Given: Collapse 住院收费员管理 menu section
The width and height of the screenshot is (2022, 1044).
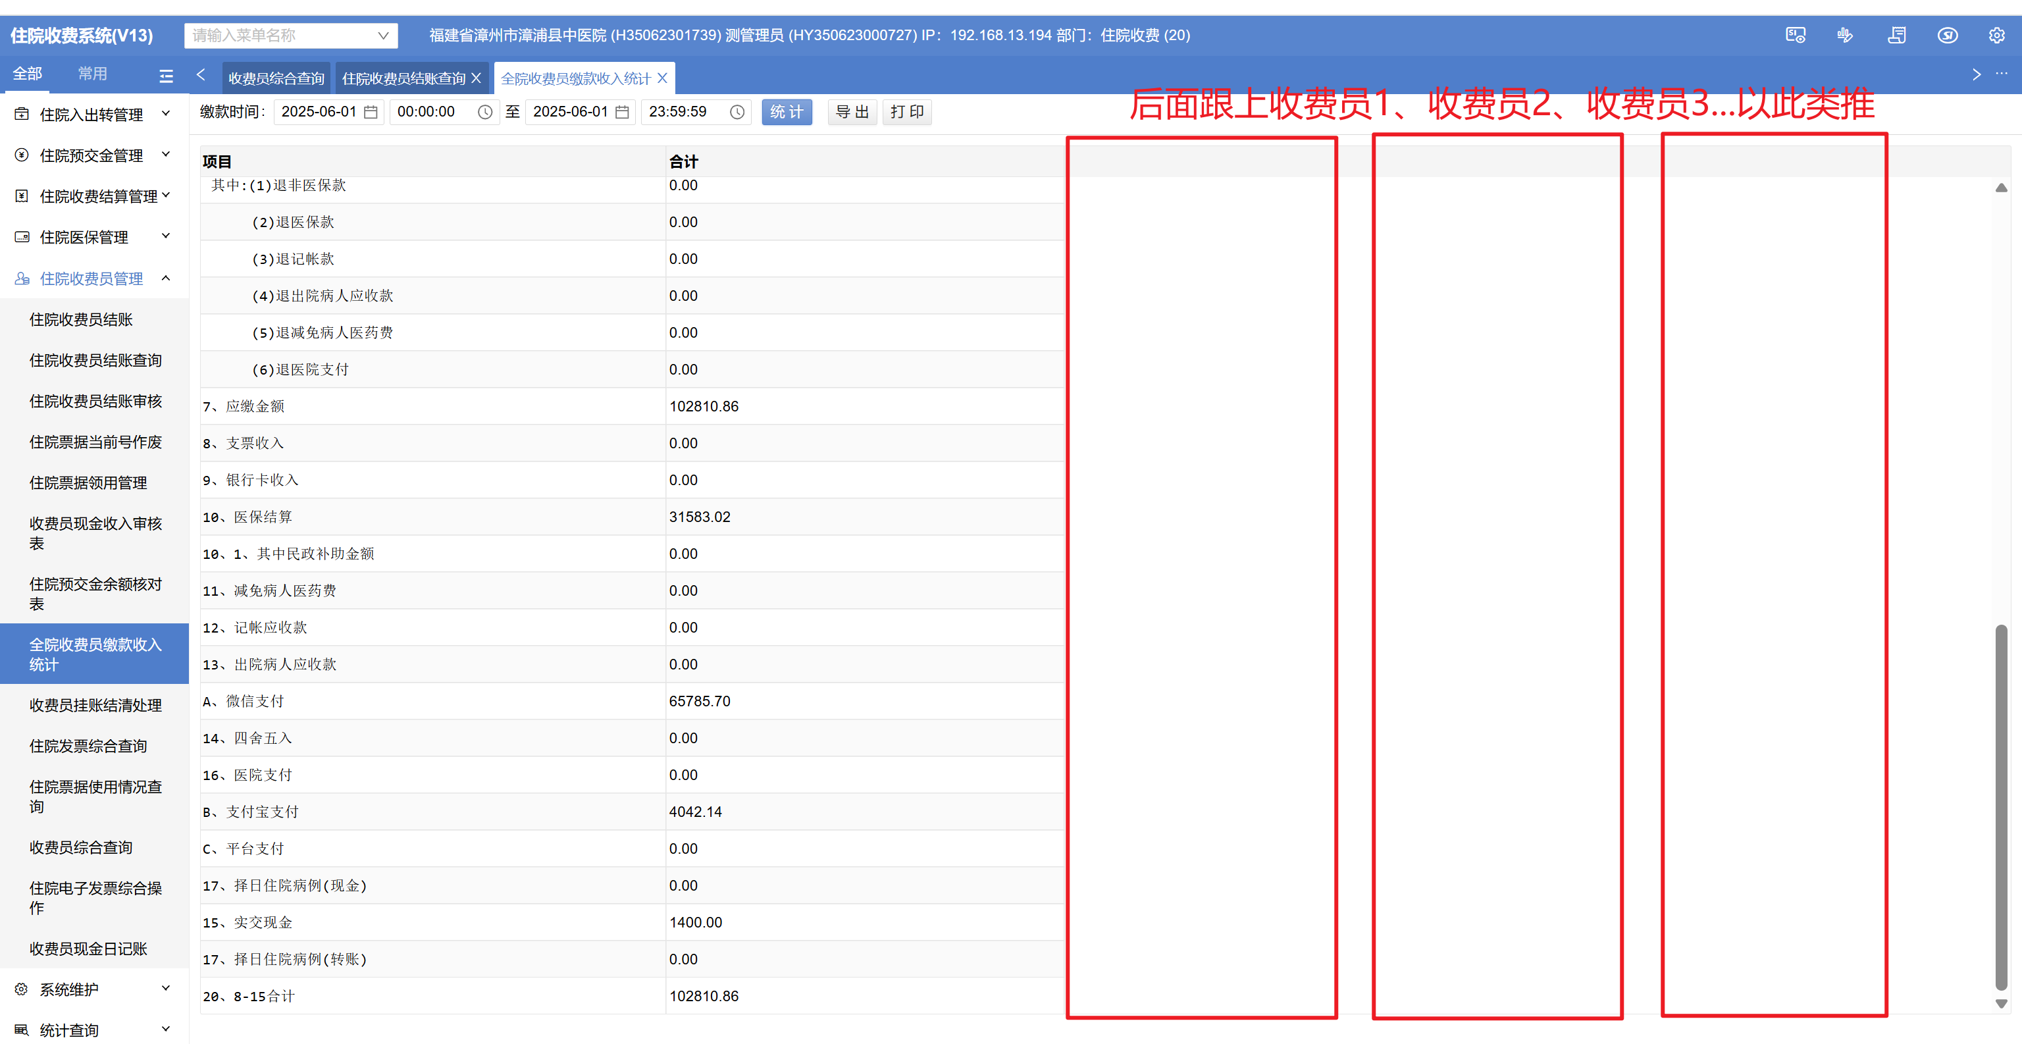Looking at the screenshot, I should coord(92,278).
